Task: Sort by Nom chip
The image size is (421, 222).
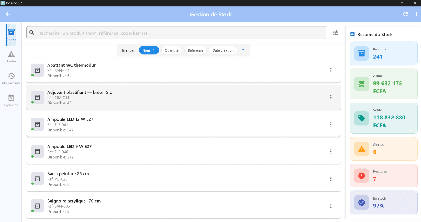Action: pyautogui.click(x=149, y=50)
